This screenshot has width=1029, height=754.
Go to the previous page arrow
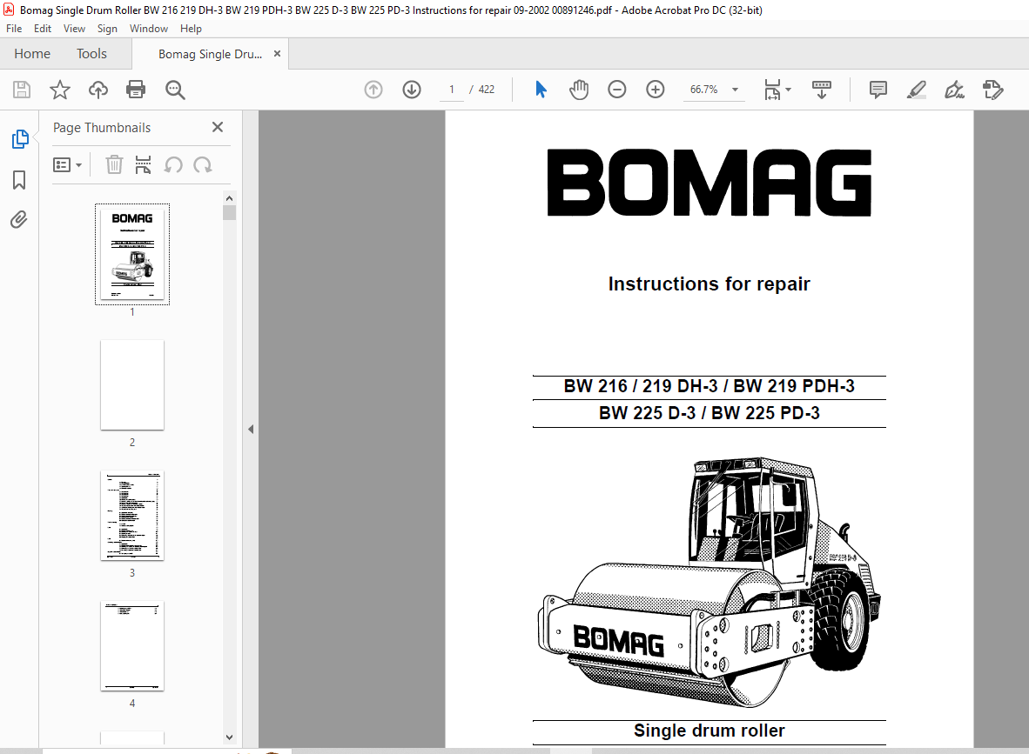373,90
